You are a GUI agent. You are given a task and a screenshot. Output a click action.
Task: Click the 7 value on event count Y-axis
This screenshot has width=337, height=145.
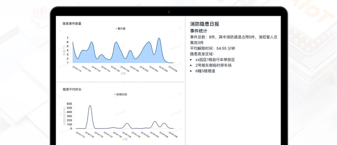[x=68, y=38]
